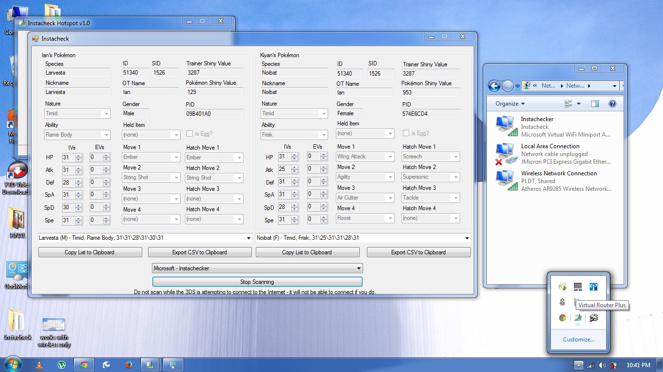Viewport: 663px width, 372px height.
Task: Open 'Microsoft - Instachecker' adapter dropdown
Action: [x=359, y=268]
